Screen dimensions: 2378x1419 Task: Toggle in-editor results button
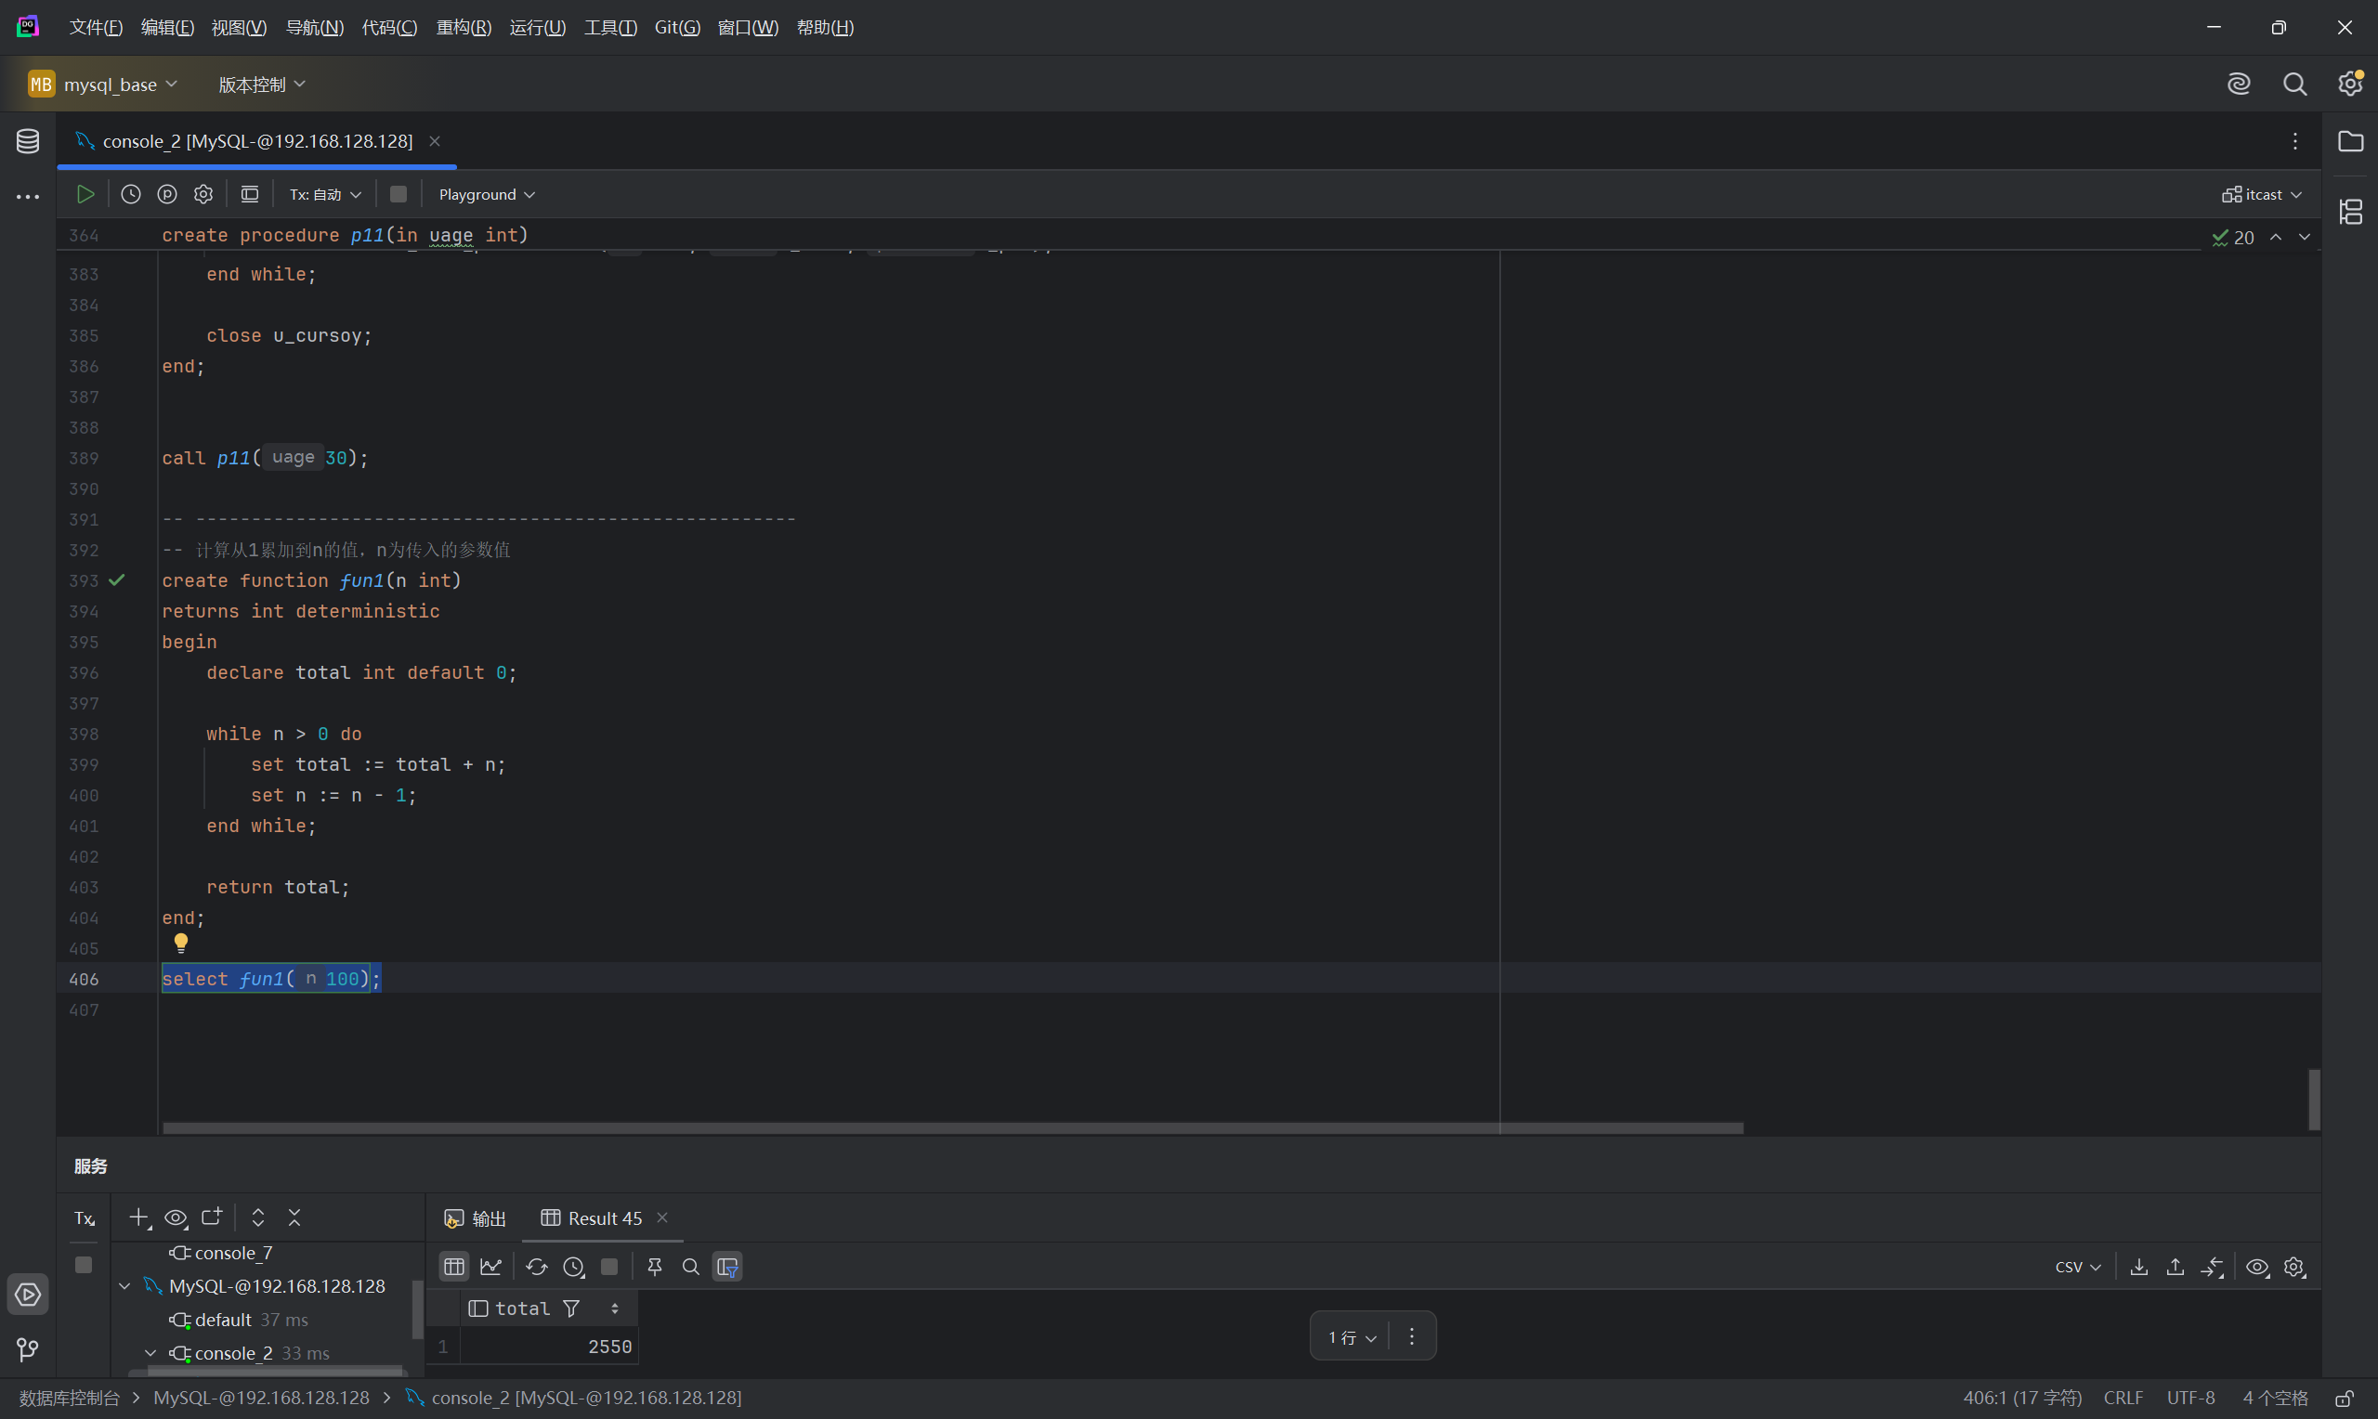point(250,194)
